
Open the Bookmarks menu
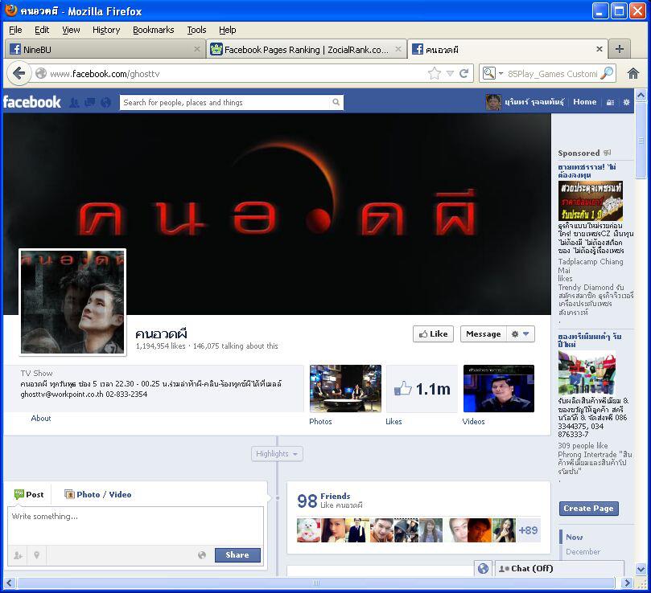point(153,30)
